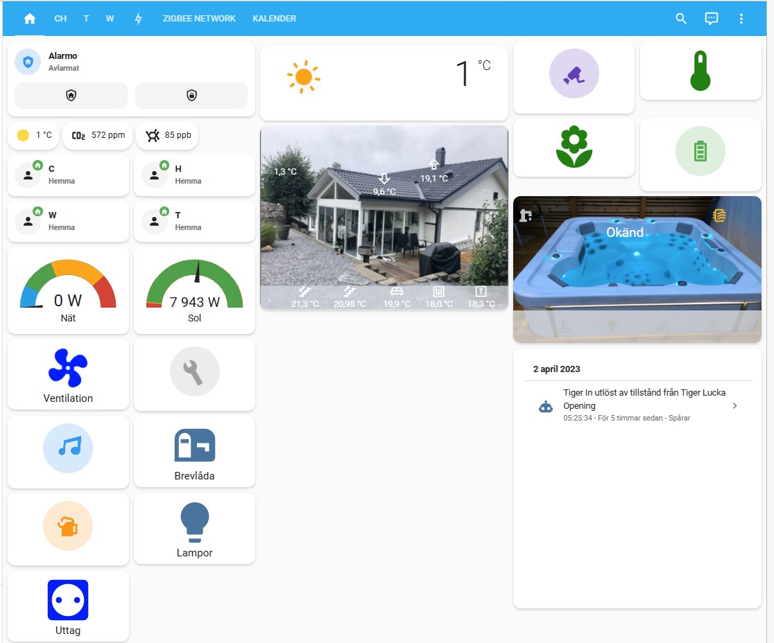Open the Assist chat bubble icon
Image resolution: width=774 pixels, height=643 pixels.
click(712, 19)
